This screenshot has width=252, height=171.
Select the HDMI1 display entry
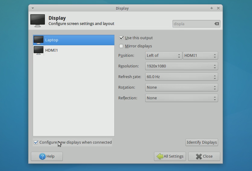click(74, 50)
